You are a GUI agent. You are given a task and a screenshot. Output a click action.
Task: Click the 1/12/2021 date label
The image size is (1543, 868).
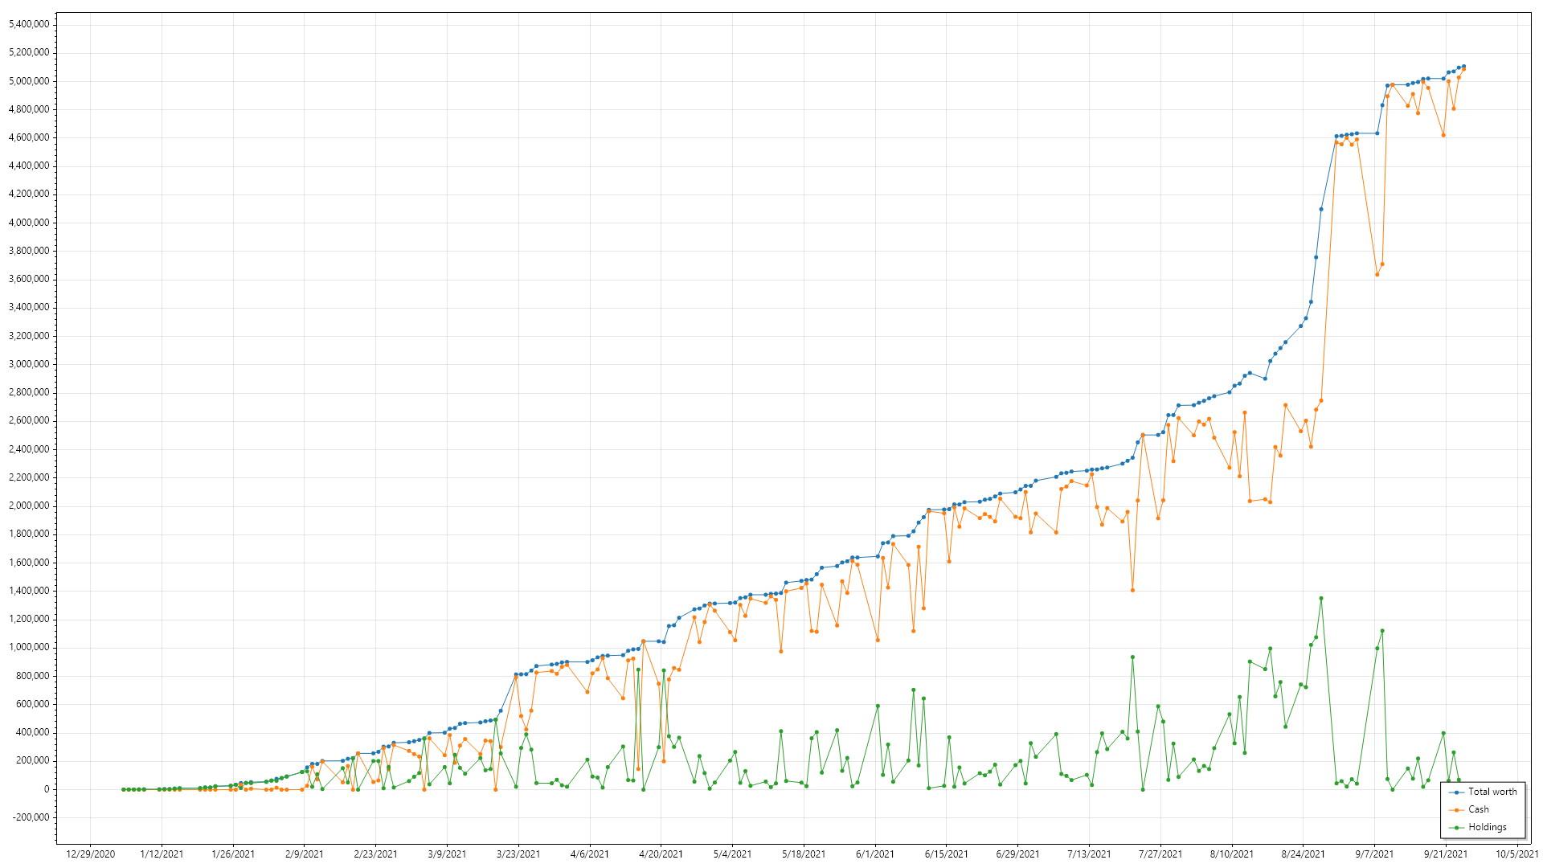pyautogui.click(x=162, y=854)
